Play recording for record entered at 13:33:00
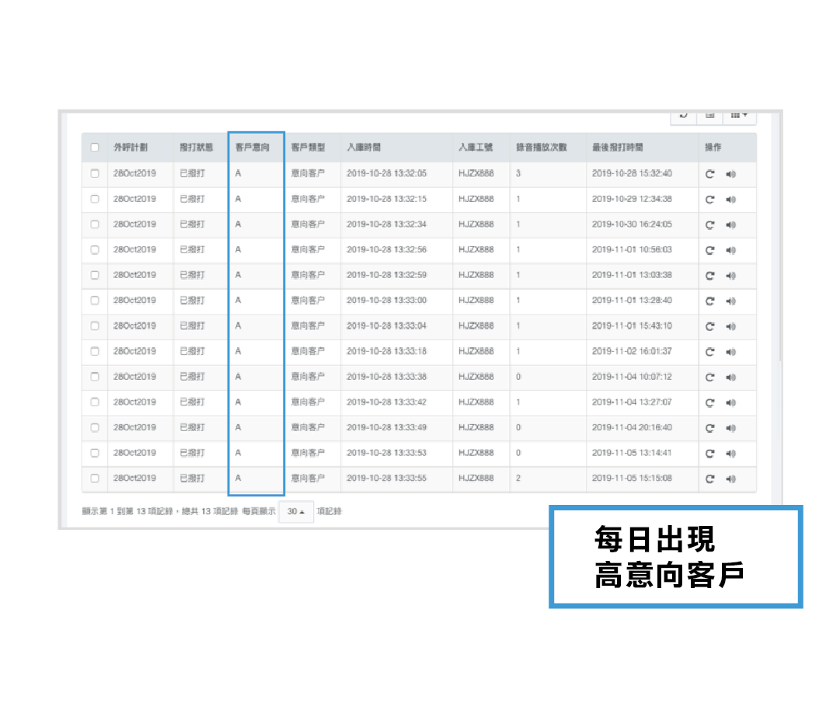Screen dimensions: 840x724 [x=730, y=301]
